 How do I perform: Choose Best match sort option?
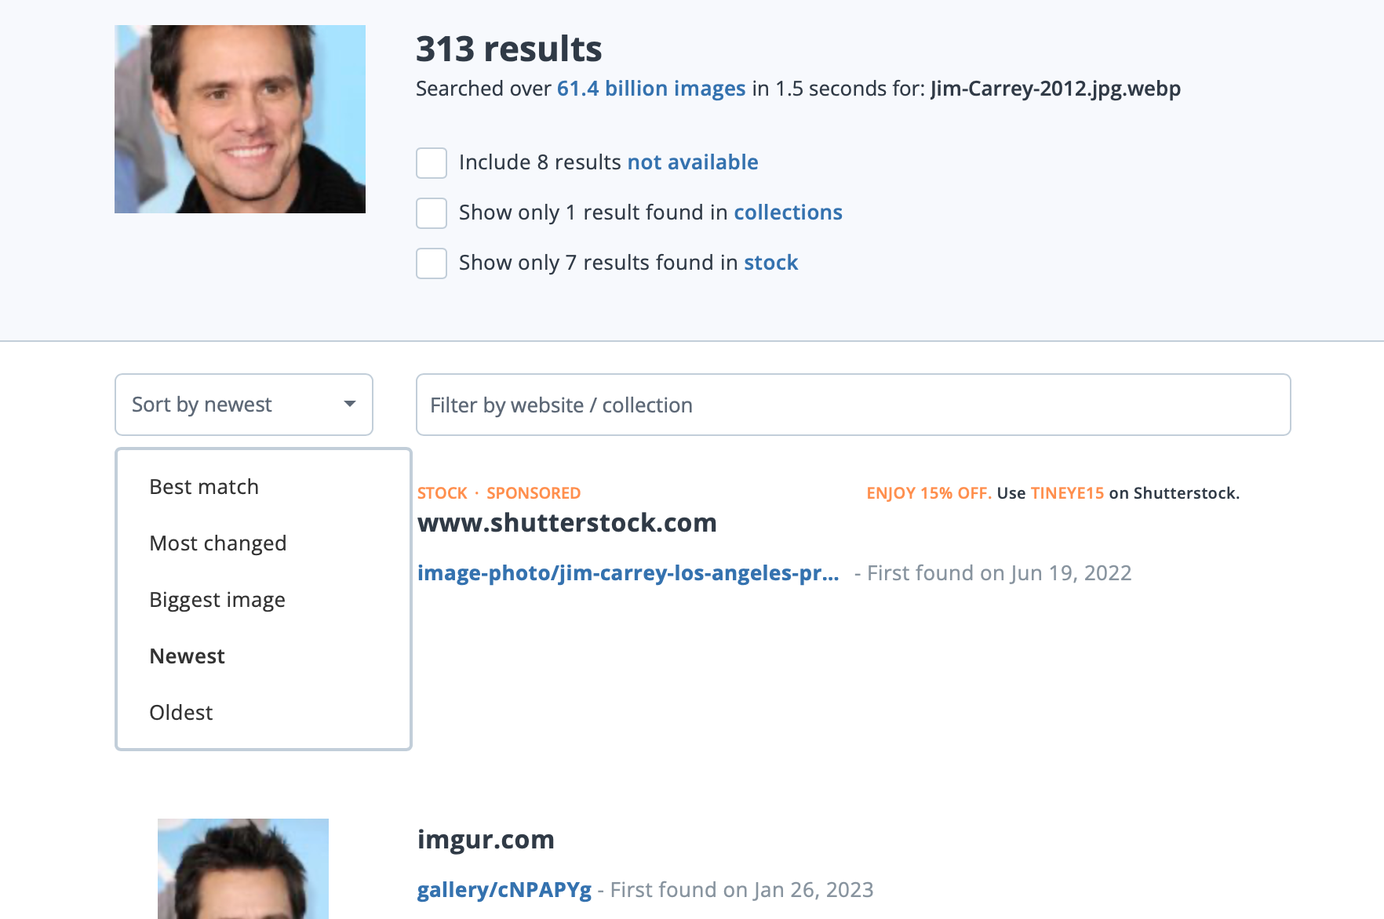click(x=204, y=487)
